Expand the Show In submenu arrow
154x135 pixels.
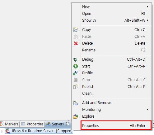pyautogui.click(x=147, y=20)
